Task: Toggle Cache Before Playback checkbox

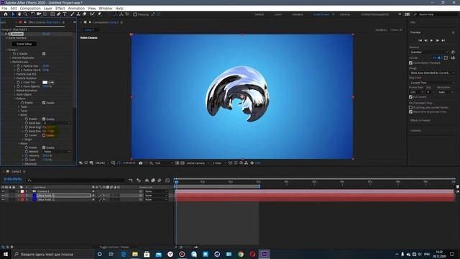Action: tap(410, 63)
